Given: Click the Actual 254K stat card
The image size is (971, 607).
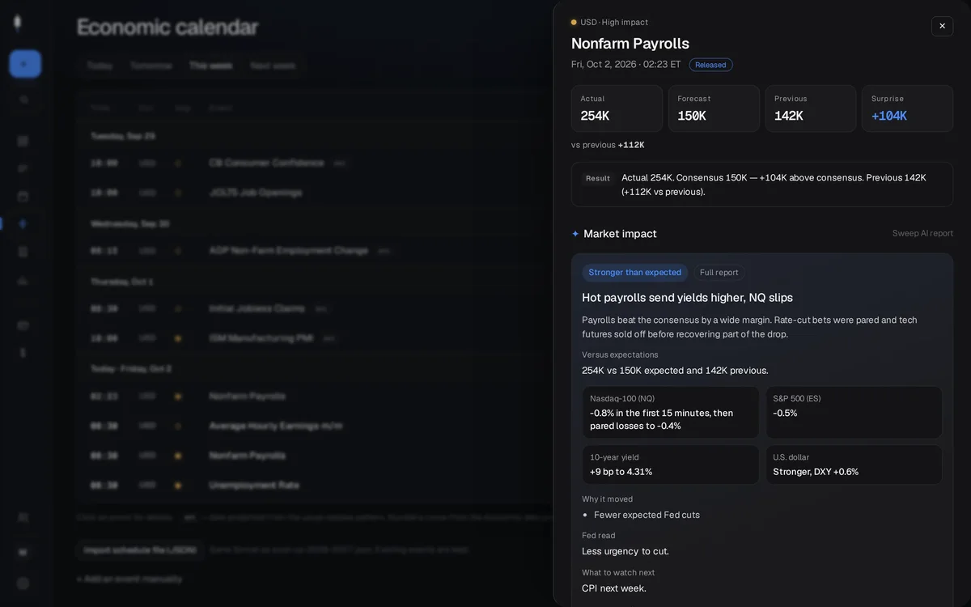Looking at the screenshot, I should coord(617,108).
